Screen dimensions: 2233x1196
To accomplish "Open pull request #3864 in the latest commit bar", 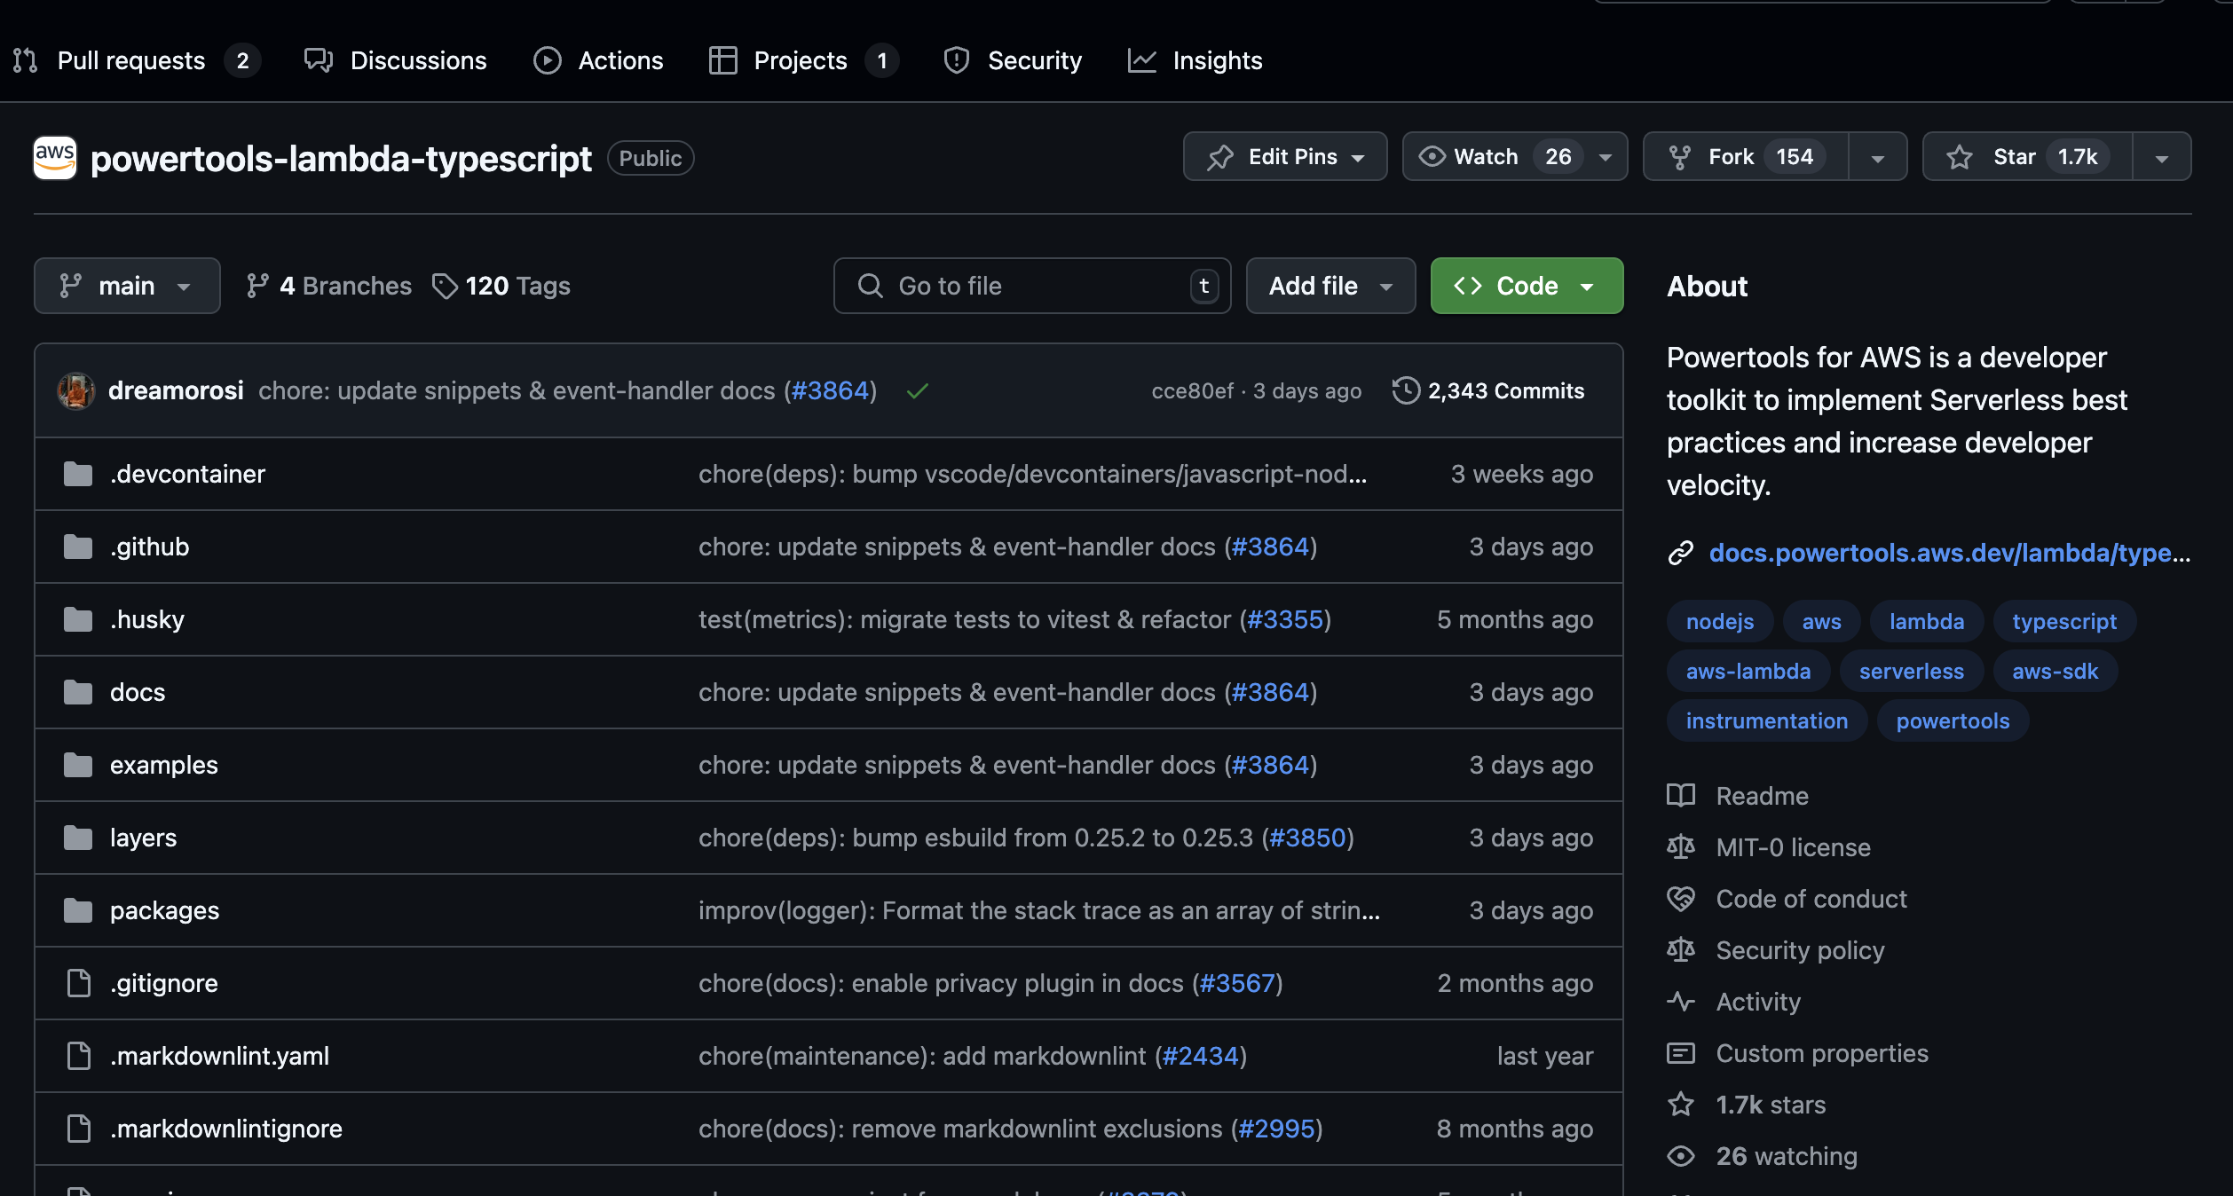I will pos(830,390).
